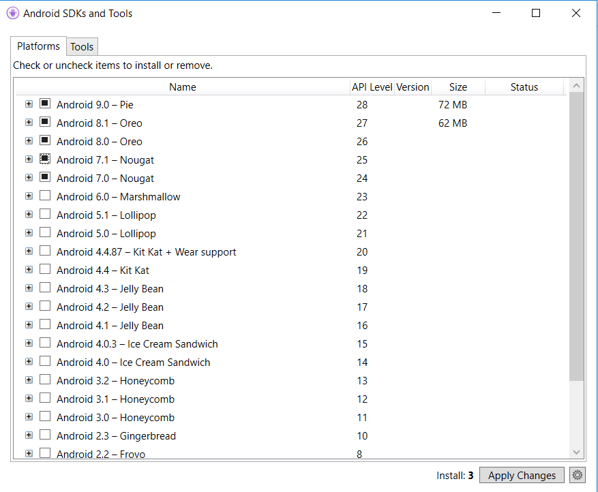Check Android 4.4 Kit Kat
The height and width of the screenshot is (492, 598).
pyautogui.click(x=45, y=269)
